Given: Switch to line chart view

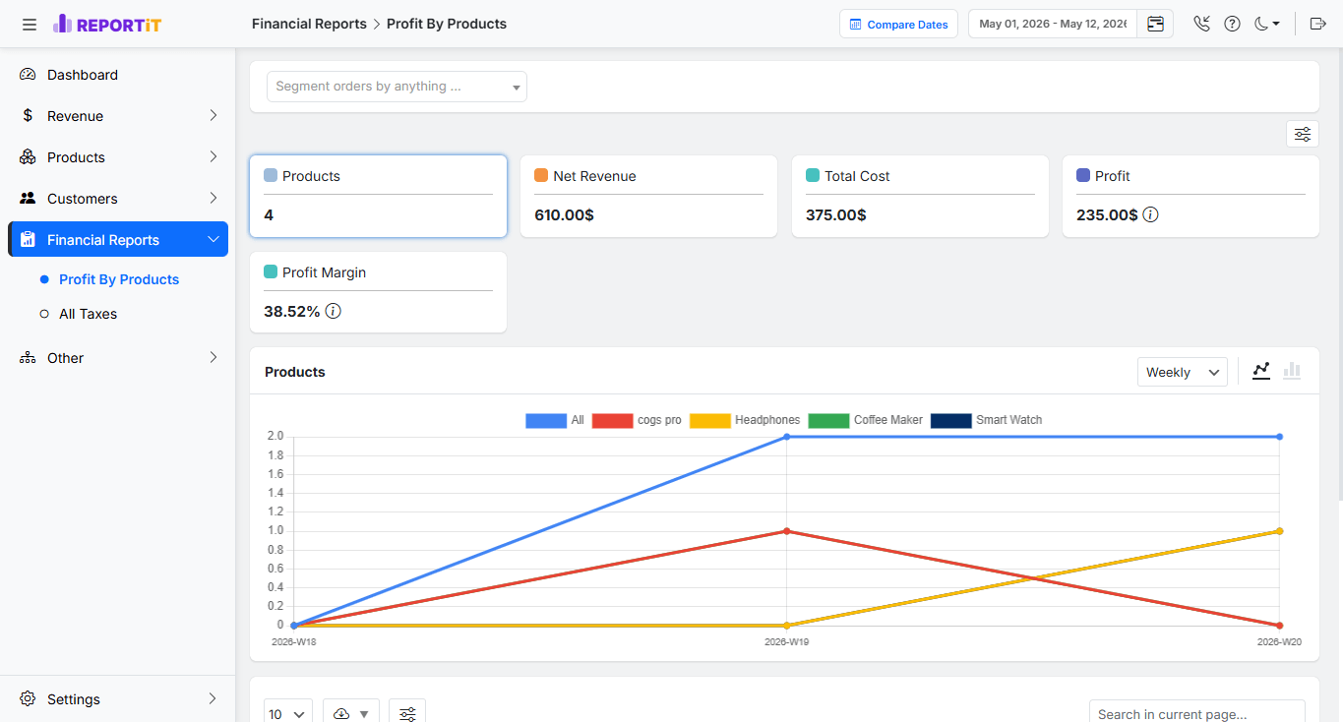Looking at the screenshot, I should click(1261, 371).
